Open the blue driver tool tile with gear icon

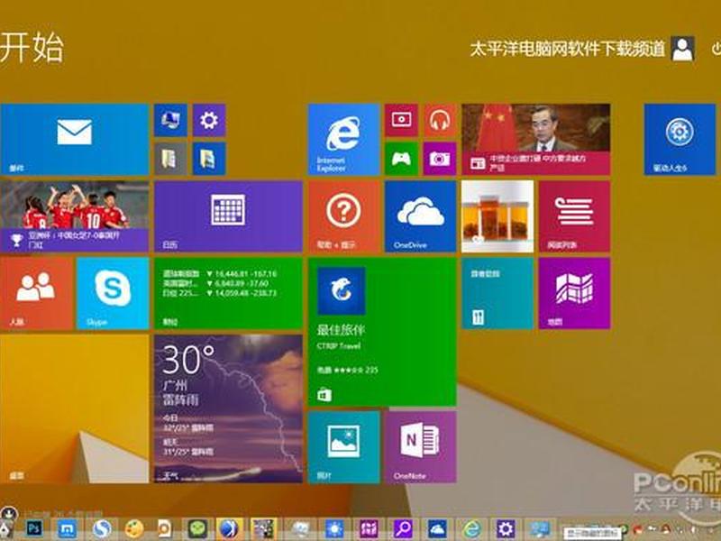[680, 140]
